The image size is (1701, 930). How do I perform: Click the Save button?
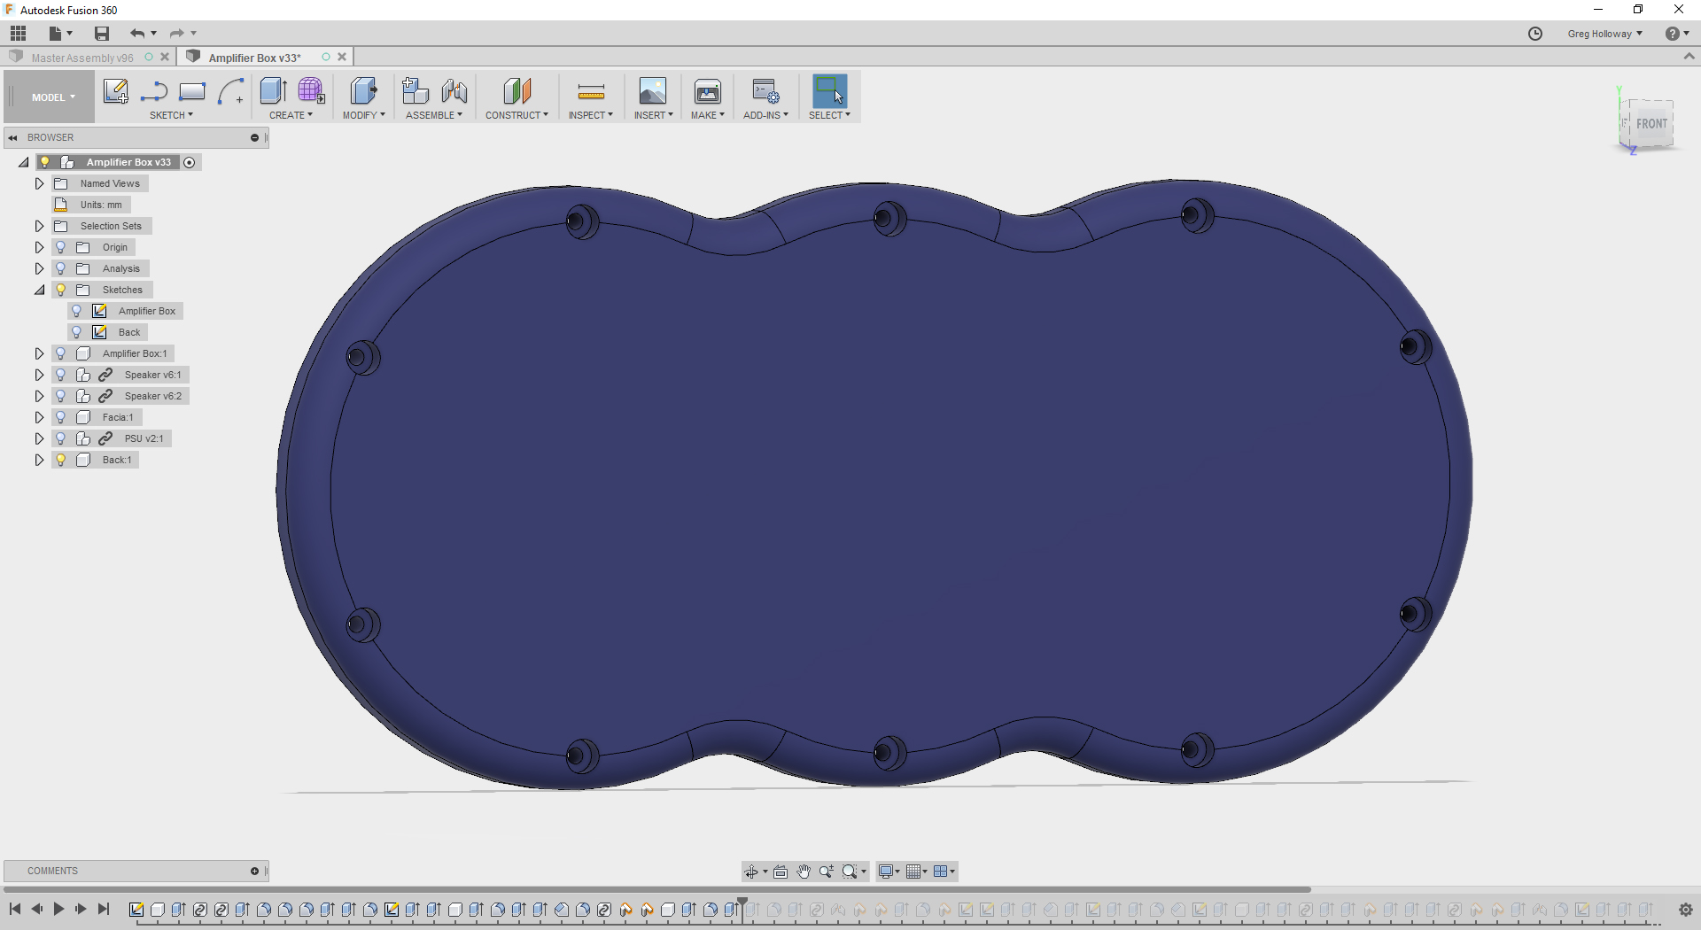101,33
